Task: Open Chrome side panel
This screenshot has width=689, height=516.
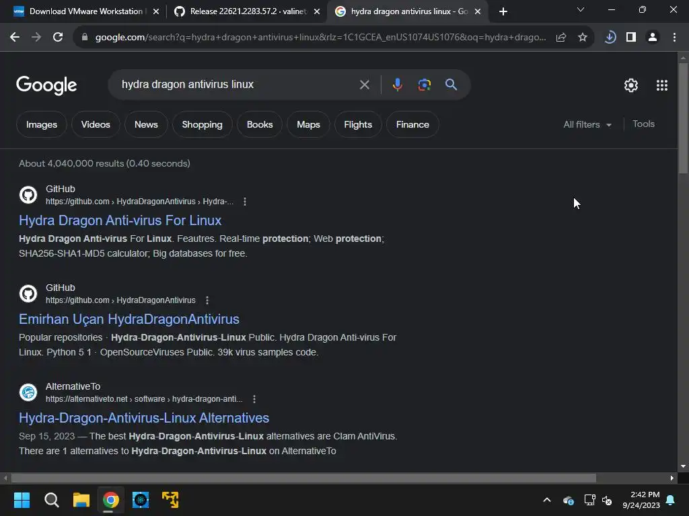Action: (x=631, y=38)
